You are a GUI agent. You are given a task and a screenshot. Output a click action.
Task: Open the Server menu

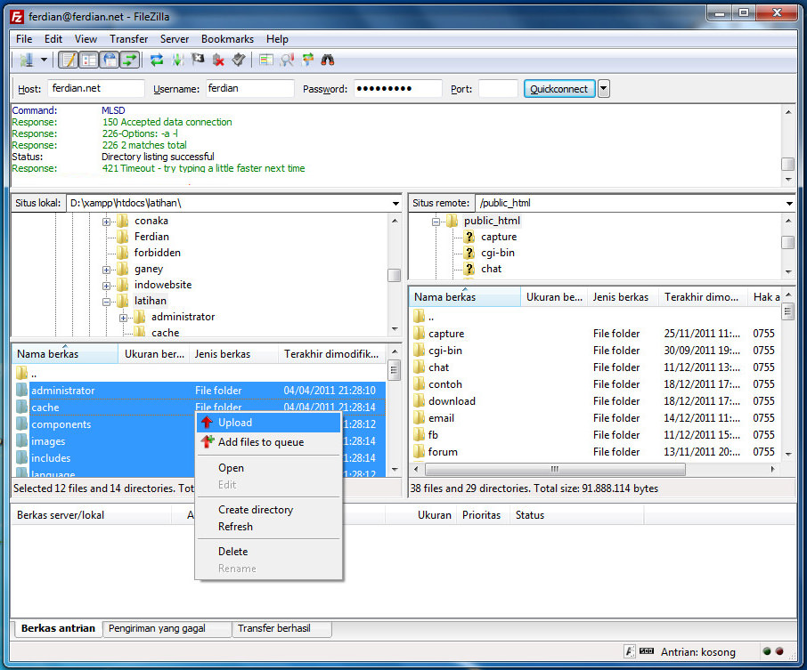175,39
